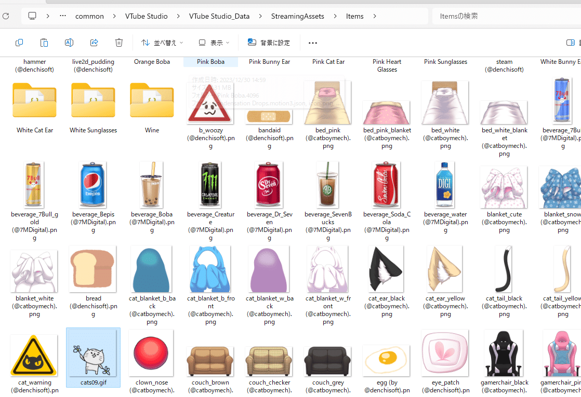
Task: Expand the breadcrumb chevron after Items
Action: pyautogui.click(x=375, y=16)
